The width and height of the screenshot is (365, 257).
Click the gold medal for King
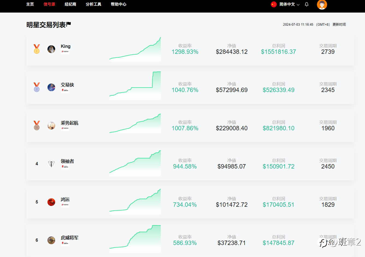pyautogui.click(x=37, y=49)
